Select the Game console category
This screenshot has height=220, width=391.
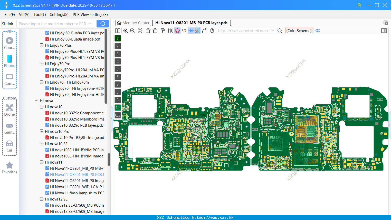click(9, 128)
